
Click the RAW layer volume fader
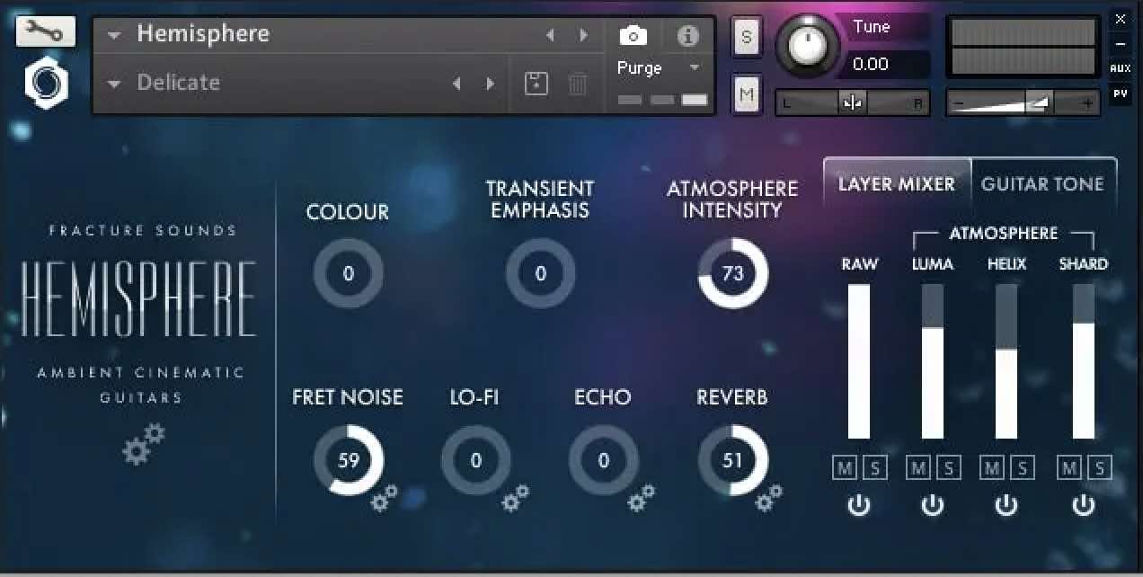(x=859, y=361)
